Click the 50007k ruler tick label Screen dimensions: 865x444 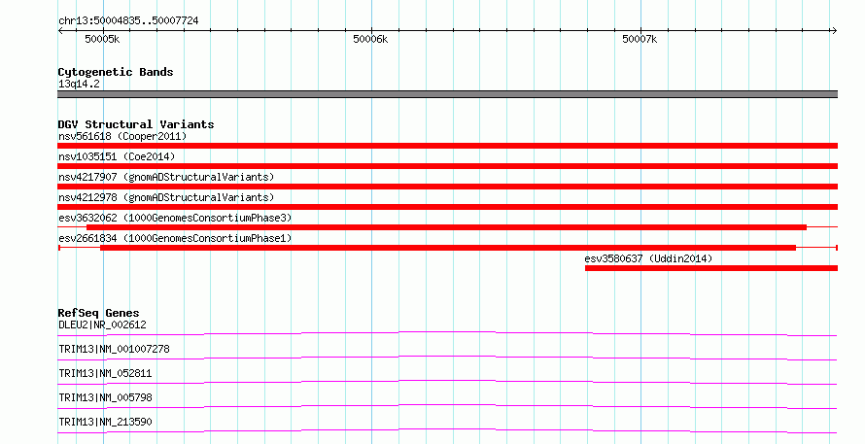click(640, 39)
